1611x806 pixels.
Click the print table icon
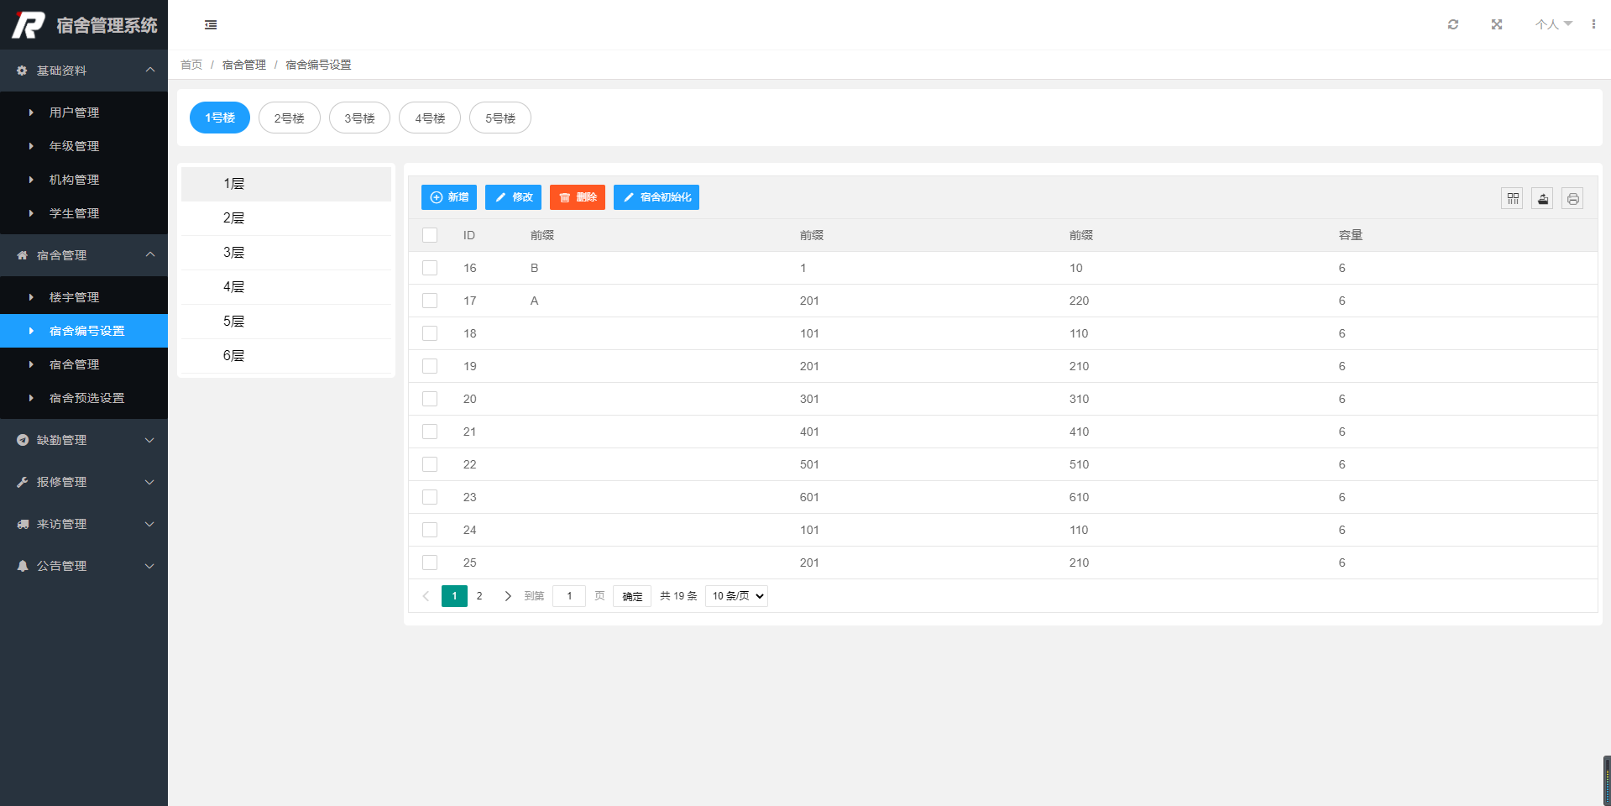click(1573, 199)
